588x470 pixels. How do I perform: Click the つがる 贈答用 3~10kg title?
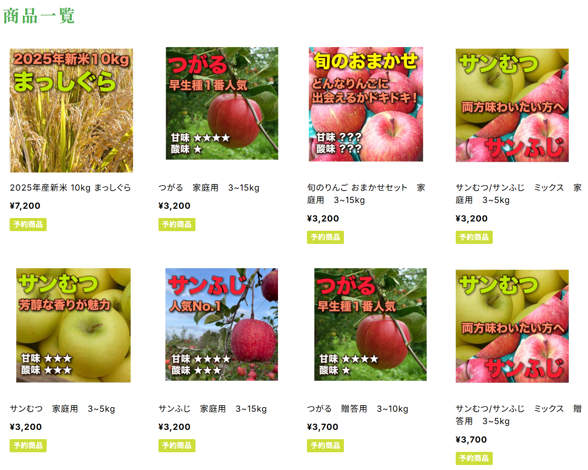[x=358, y=409]
